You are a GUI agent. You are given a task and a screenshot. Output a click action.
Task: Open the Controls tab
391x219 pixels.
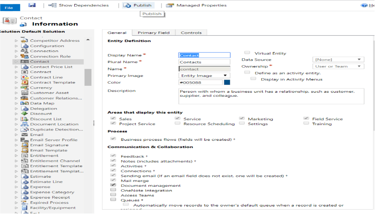tap(191, 33)
